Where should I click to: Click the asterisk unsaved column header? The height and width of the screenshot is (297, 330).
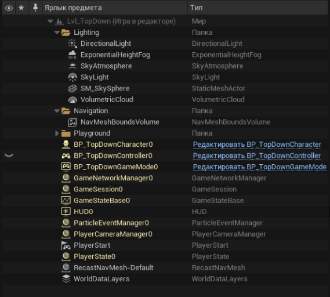point(21,8)
